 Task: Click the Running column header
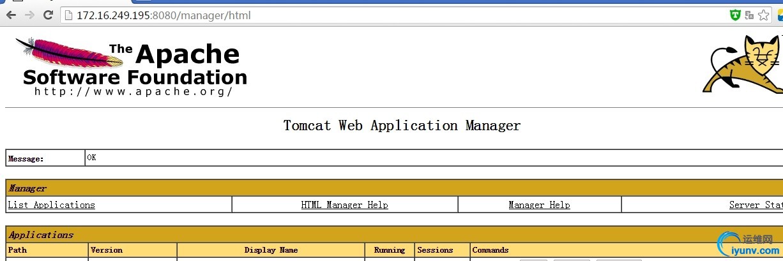pos(390,250)
